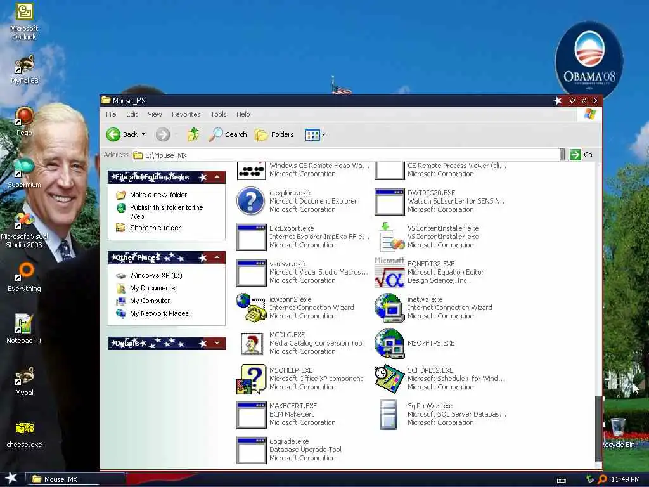Viewport: 649px width, 487px height.
Task: Open the Edit menu
Action: [x=132, y=114]
